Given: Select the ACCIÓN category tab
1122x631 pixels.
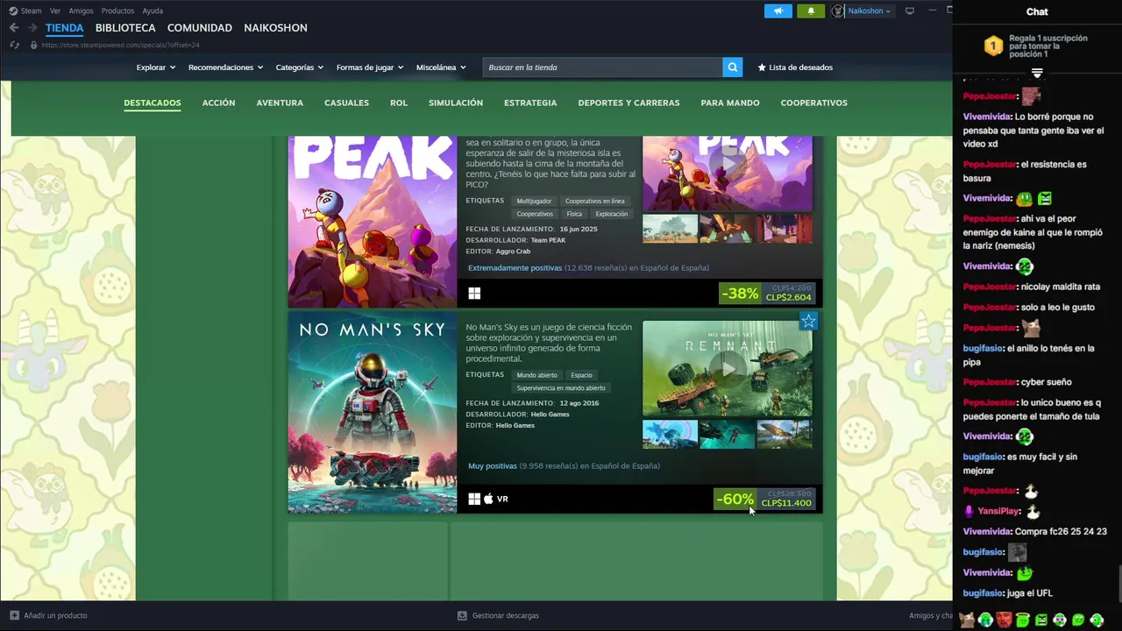Looking at the screenshot, I should [x=219, y=103].
